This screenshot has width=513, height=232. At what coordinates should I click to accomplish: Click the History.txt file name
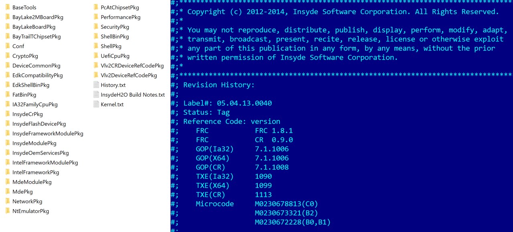click(x=113, y=85)
